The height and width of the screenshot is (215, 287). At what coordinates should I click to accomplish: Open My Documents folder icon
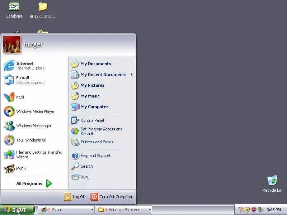[75, 64]
